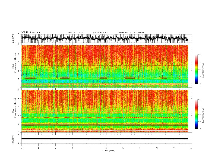
Task: Click the "-7" label on lower color bar
Action: [x=200, y=129]
